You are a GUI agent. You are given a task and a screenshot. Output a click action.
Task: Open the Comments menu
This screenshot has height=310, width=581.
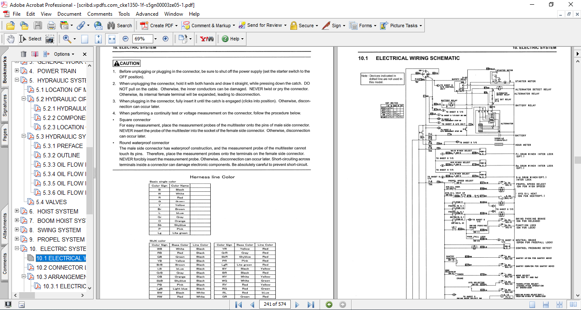100,14
